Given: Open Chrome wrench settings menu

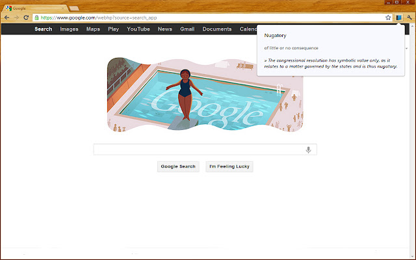Looking at the screenshot, I should point(409,18).
